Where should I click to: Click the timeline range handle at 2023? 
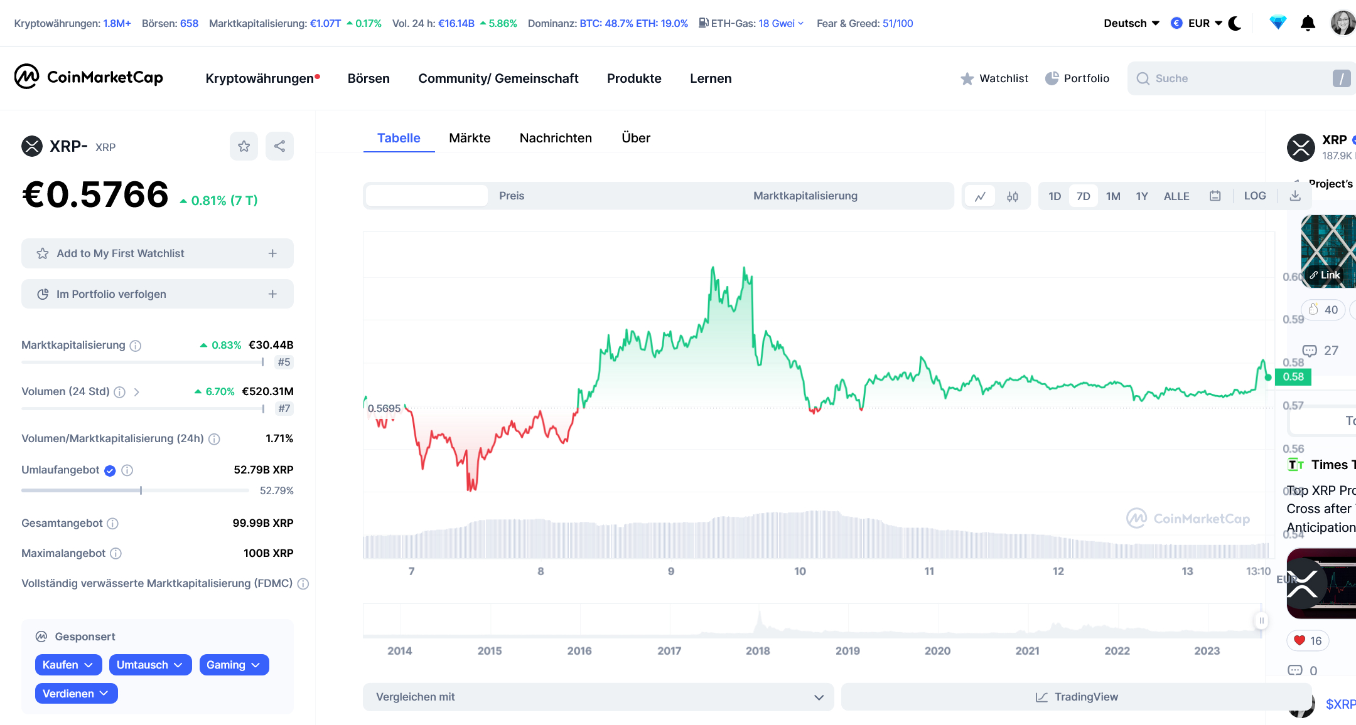(x=1261, y=620)
